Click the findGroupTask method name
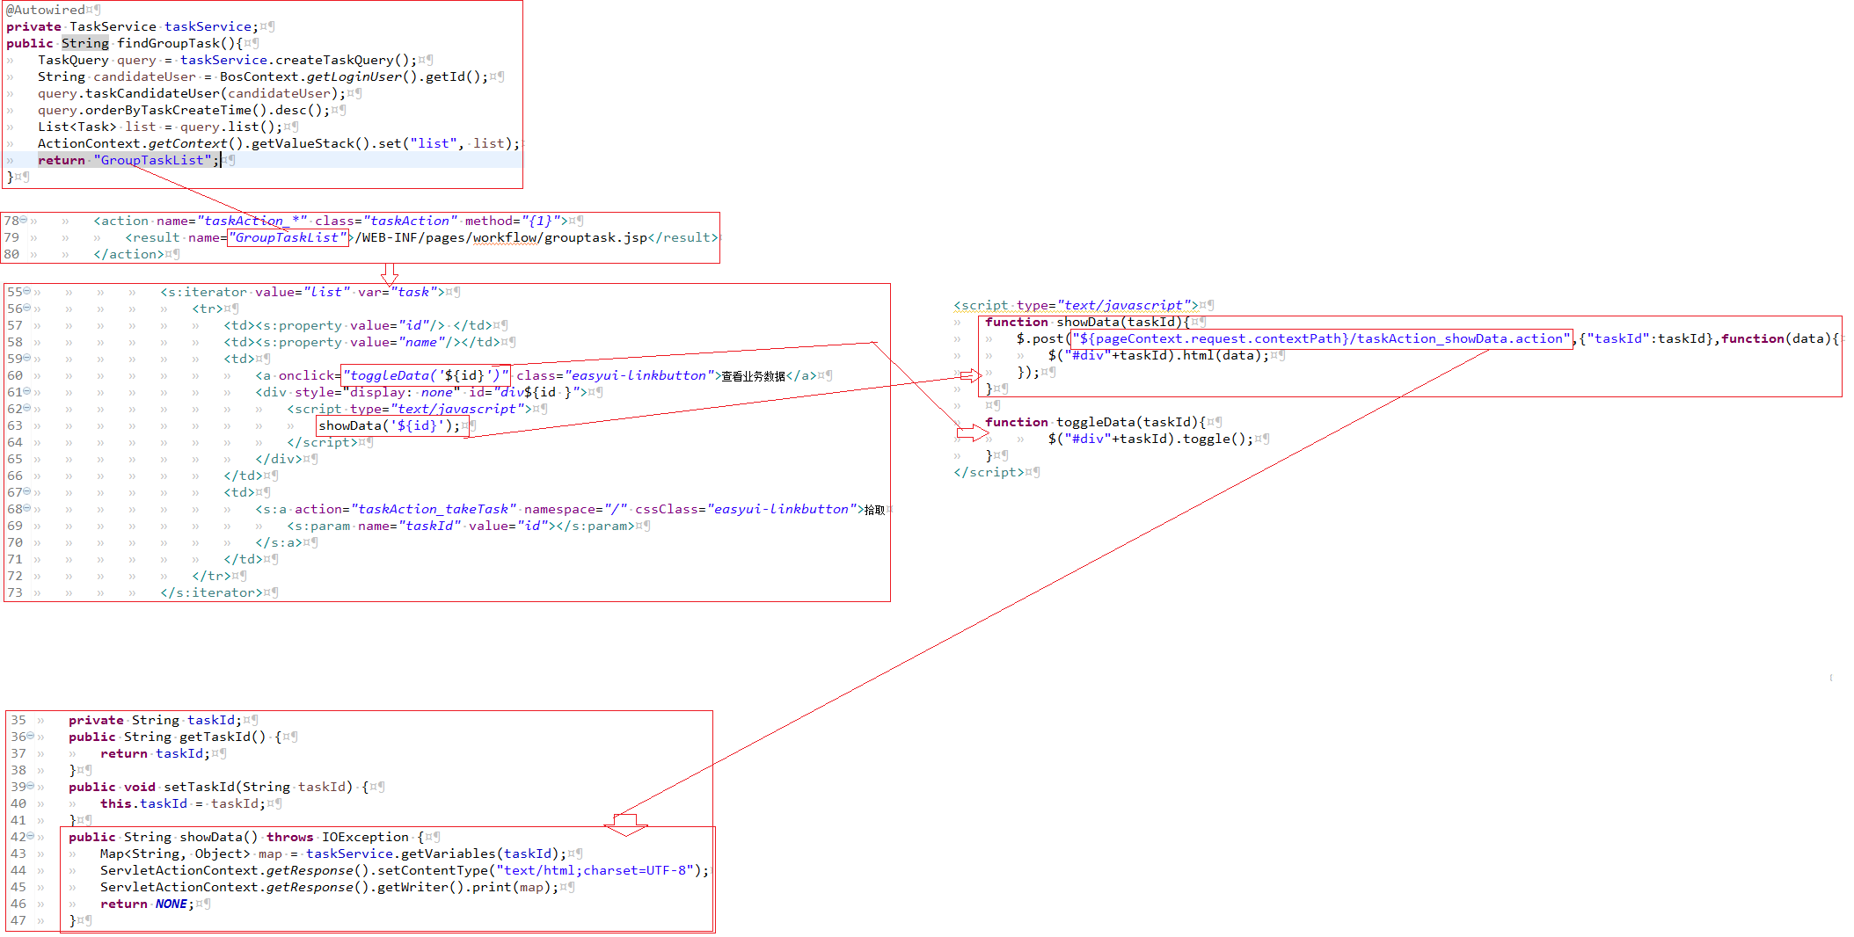 pyautogui.click(x=168, y=43)
